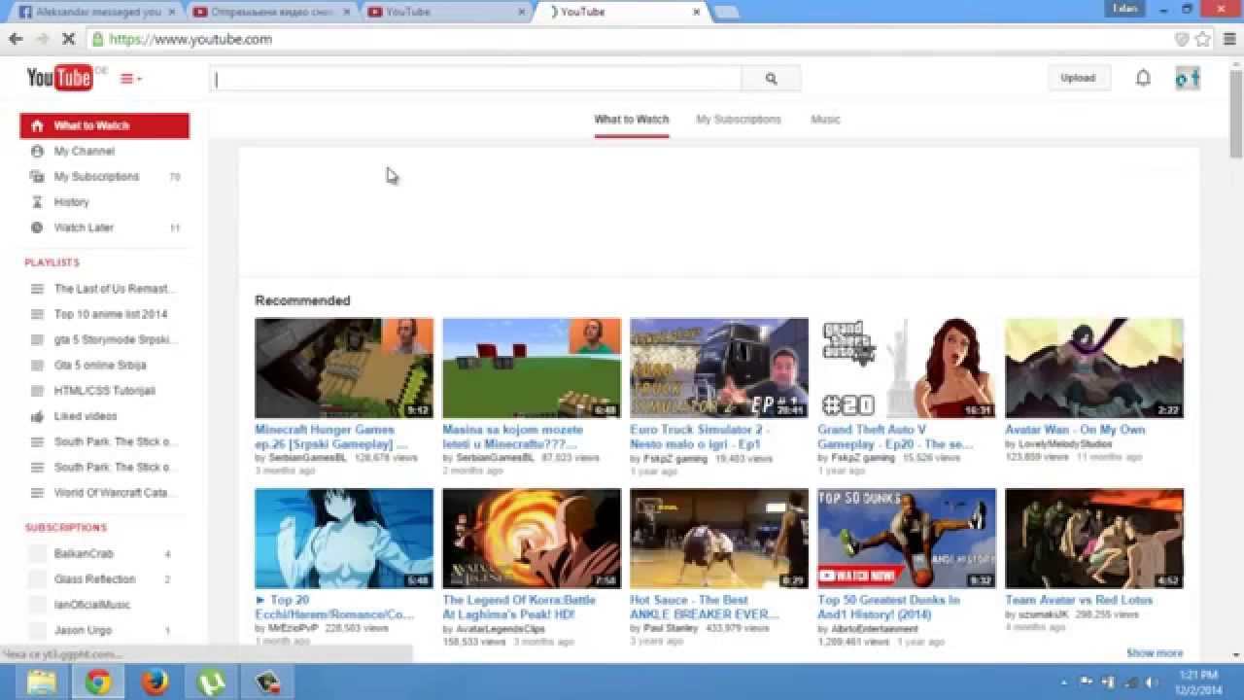1244x700 pixels.
Task: Click the magnifier search button
Action: [x=771, y=79]
